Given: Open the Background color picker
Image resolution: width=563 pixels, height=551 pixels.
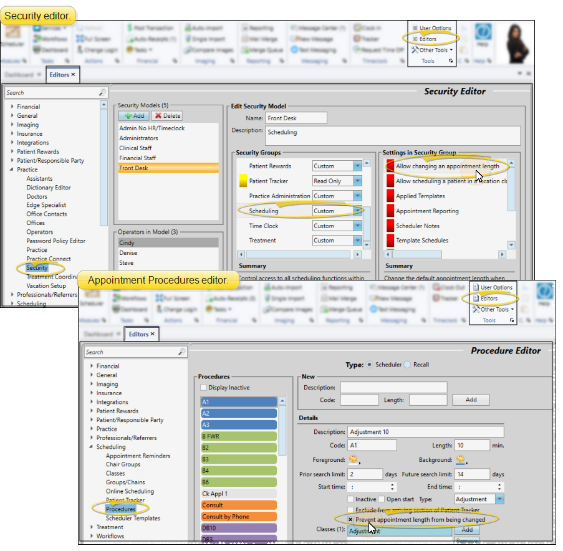Looking at the screenshot, I should click(x=461, y=460).
